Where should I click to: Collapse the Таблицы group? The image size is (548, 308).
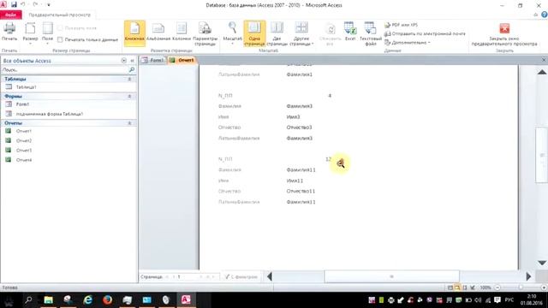(129, 80)
